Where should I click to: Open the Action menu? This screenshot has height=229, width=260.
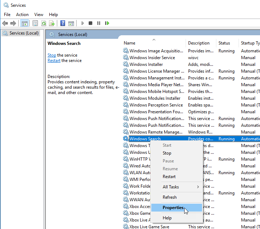pyautogui.click(x=22, y=15)
